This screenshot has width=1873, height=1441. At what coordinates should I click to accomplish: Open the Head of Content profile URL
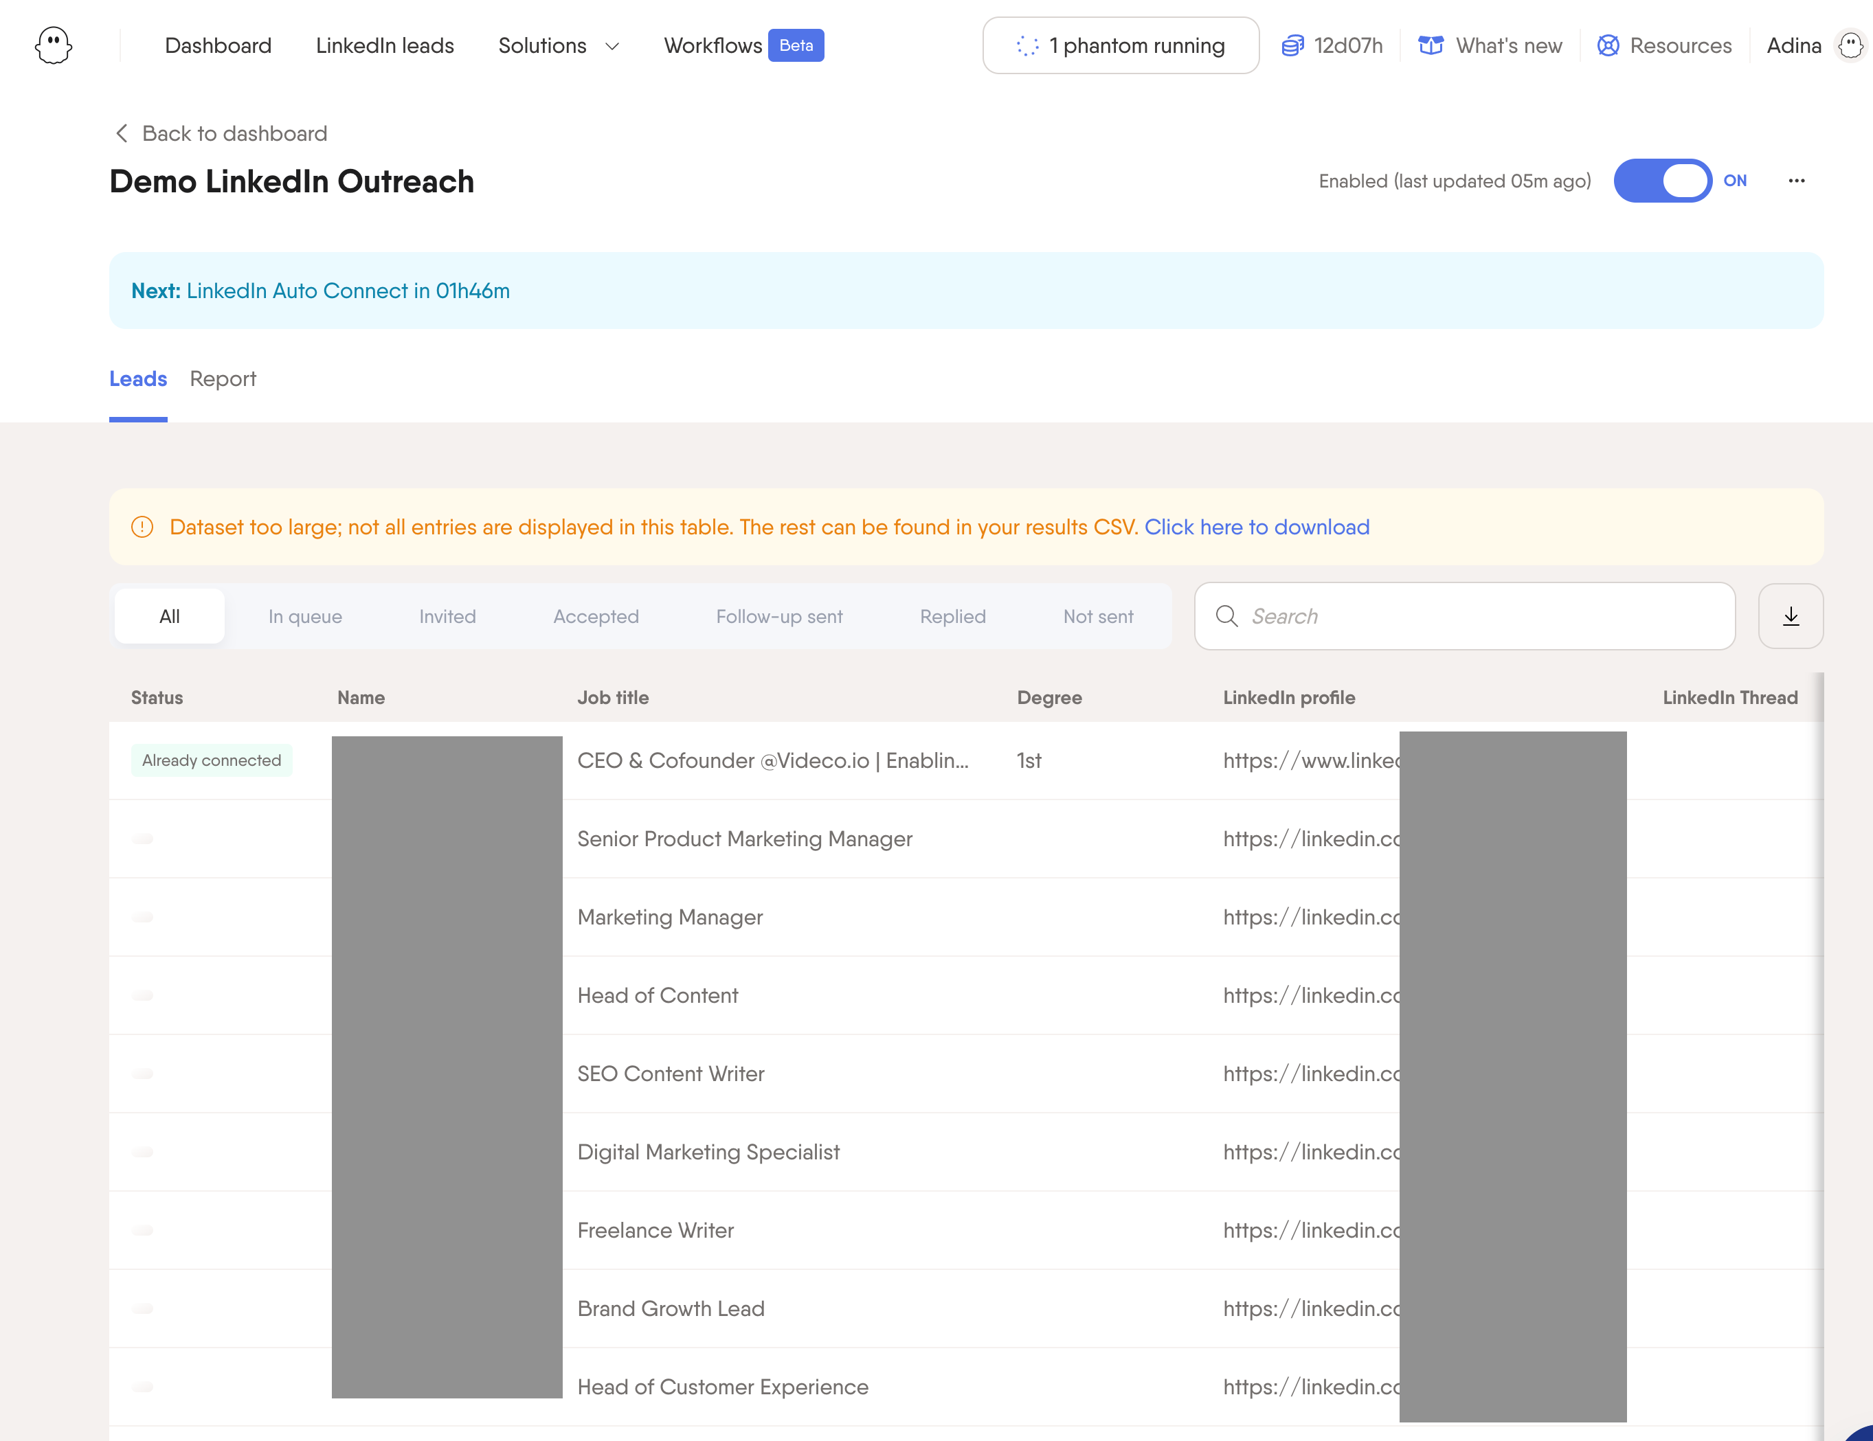[x=1311, y=995]
